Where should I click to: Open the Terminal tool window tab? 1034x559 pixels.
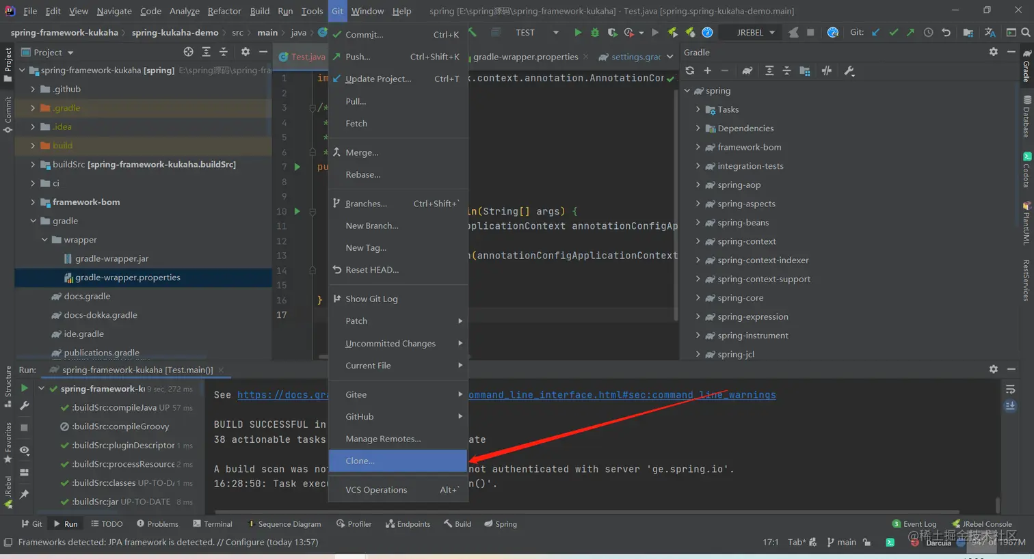coord(212,524)
